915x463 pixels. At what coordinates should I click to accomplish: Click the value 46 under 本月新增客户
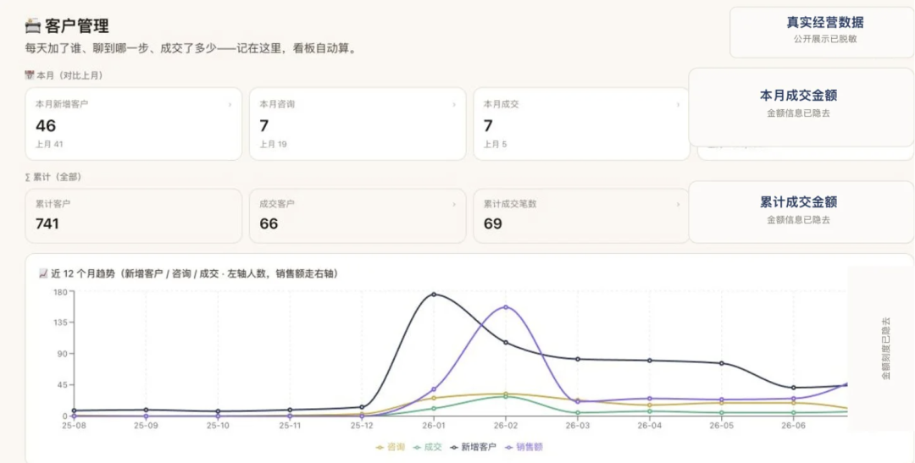(x=46, y=125)
